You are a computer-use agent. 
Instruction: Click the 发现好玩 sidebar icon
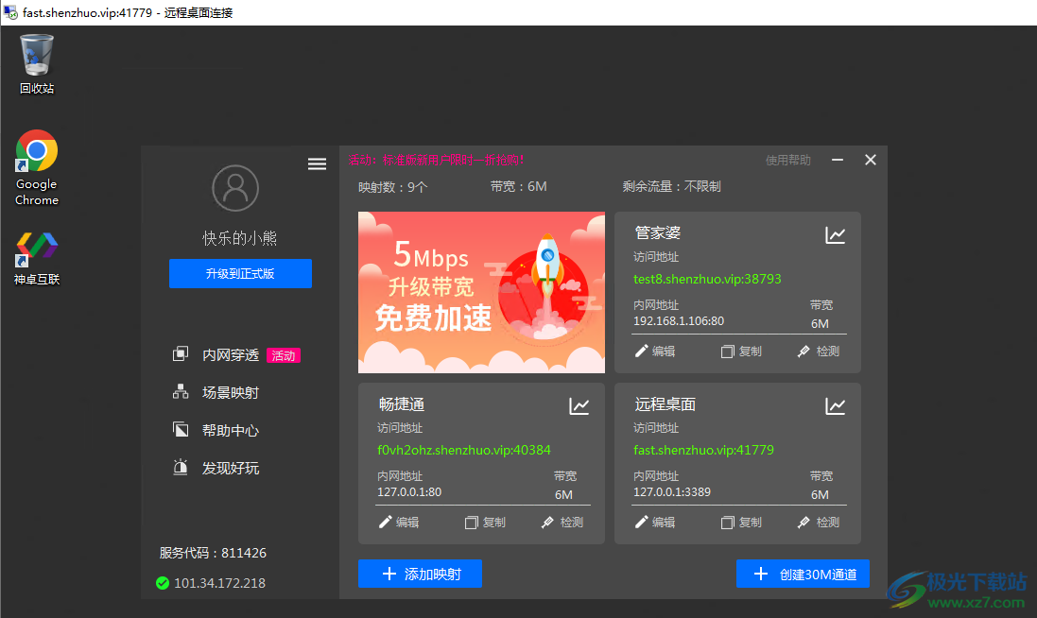(181, 468)
